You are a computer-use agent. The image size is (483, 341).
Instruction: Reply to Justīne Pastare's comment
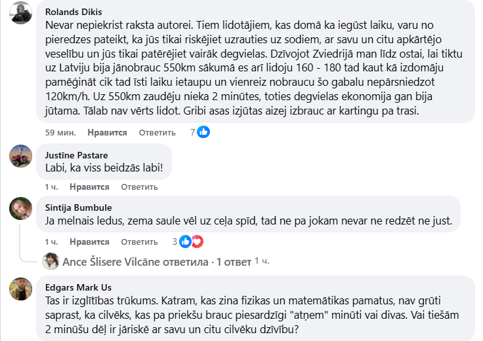pyautogui.click(x=139, y=187)
